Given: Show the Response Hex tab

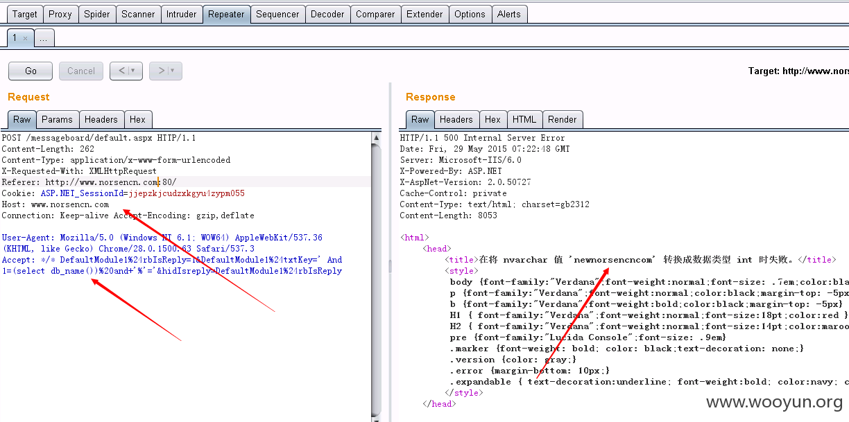Looking at the screenshot, I should [492, 119].
